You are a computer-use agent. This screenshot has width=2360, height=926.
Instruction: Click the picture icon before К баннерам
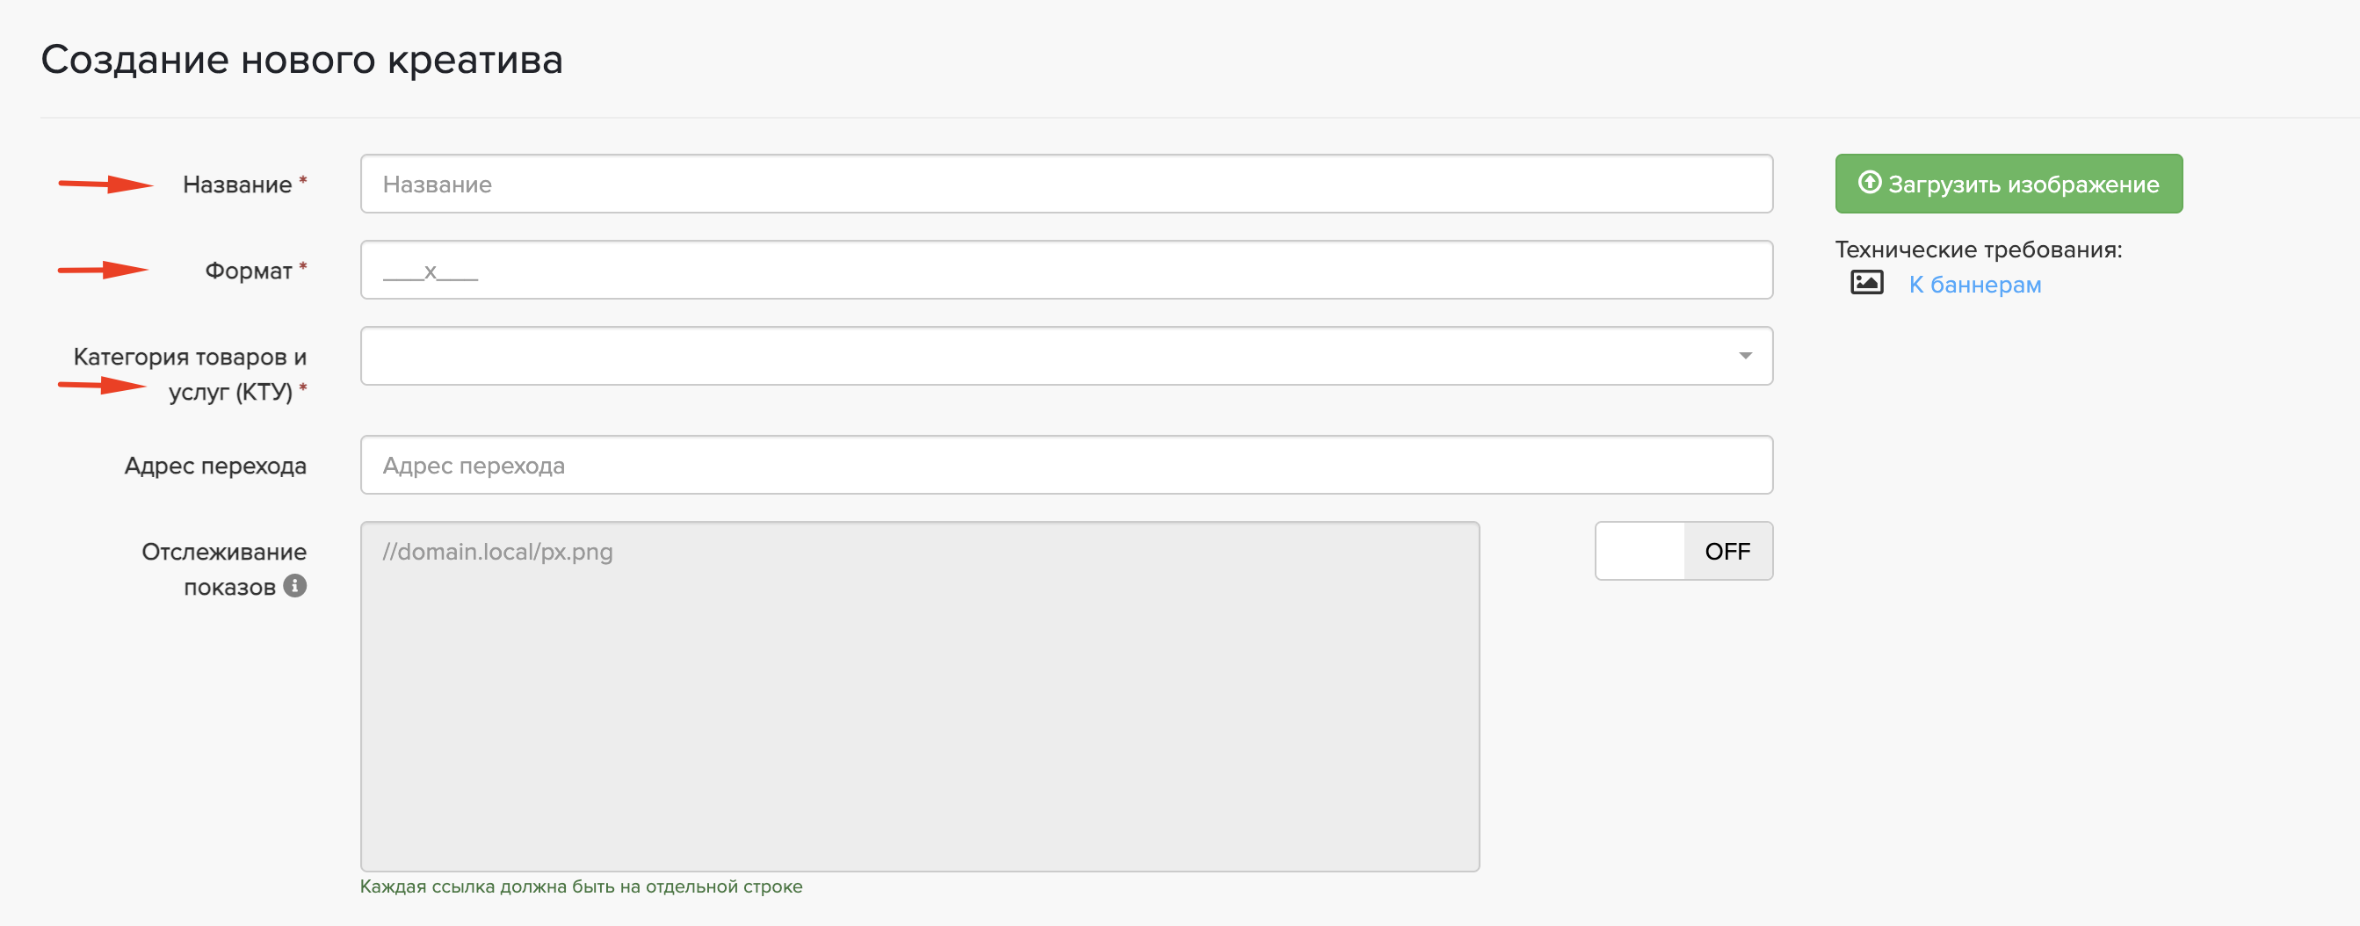pos(1866,283)
